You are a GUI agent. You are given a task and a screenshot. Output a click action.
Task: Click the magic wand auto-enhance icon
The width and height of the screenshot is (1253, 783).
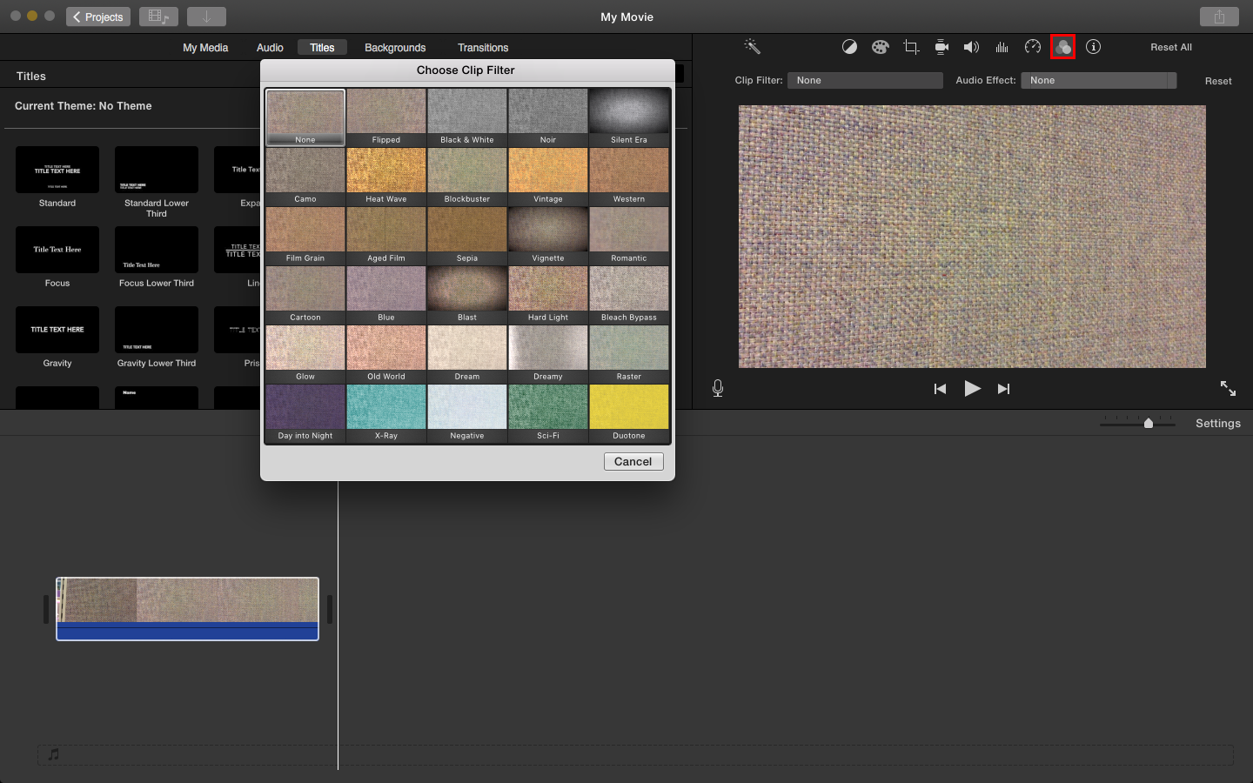(753, 47)
